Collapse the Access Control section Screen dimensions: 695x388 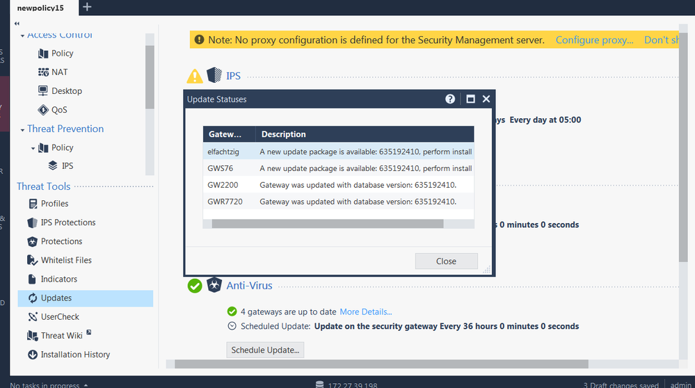[x=22, y=35]
